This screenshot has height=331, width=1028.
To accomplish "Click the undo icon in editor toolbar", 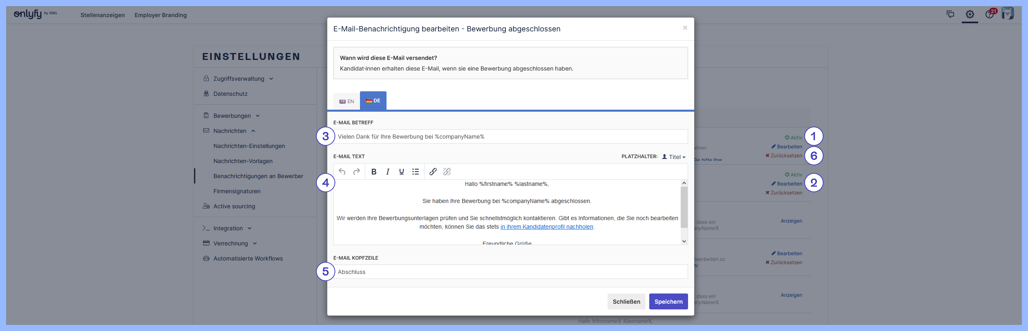I will click(x=342, y=172).
